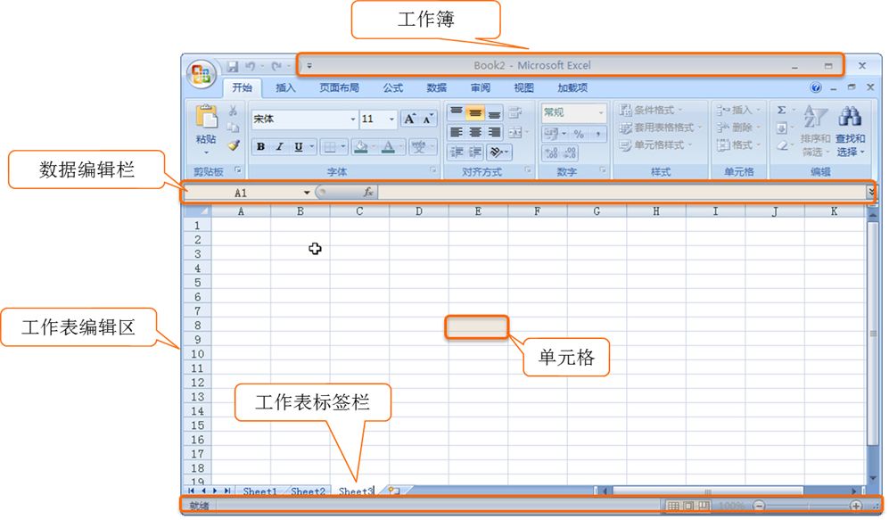The width and height of the screenshot is (889, 520).
Task: Open paste options arrow under 粘贴
Action: pyautogui.click(x=206, y=152)
